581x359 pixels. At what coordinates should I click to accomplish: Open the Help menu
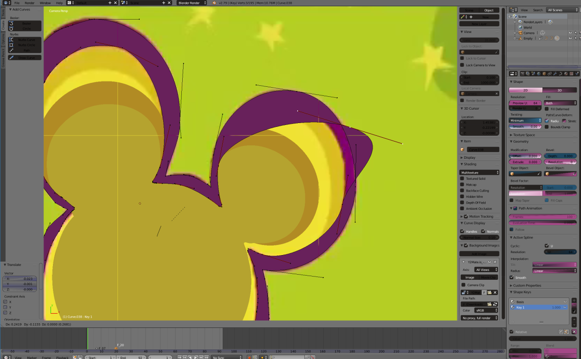click(x=59, y=3)
